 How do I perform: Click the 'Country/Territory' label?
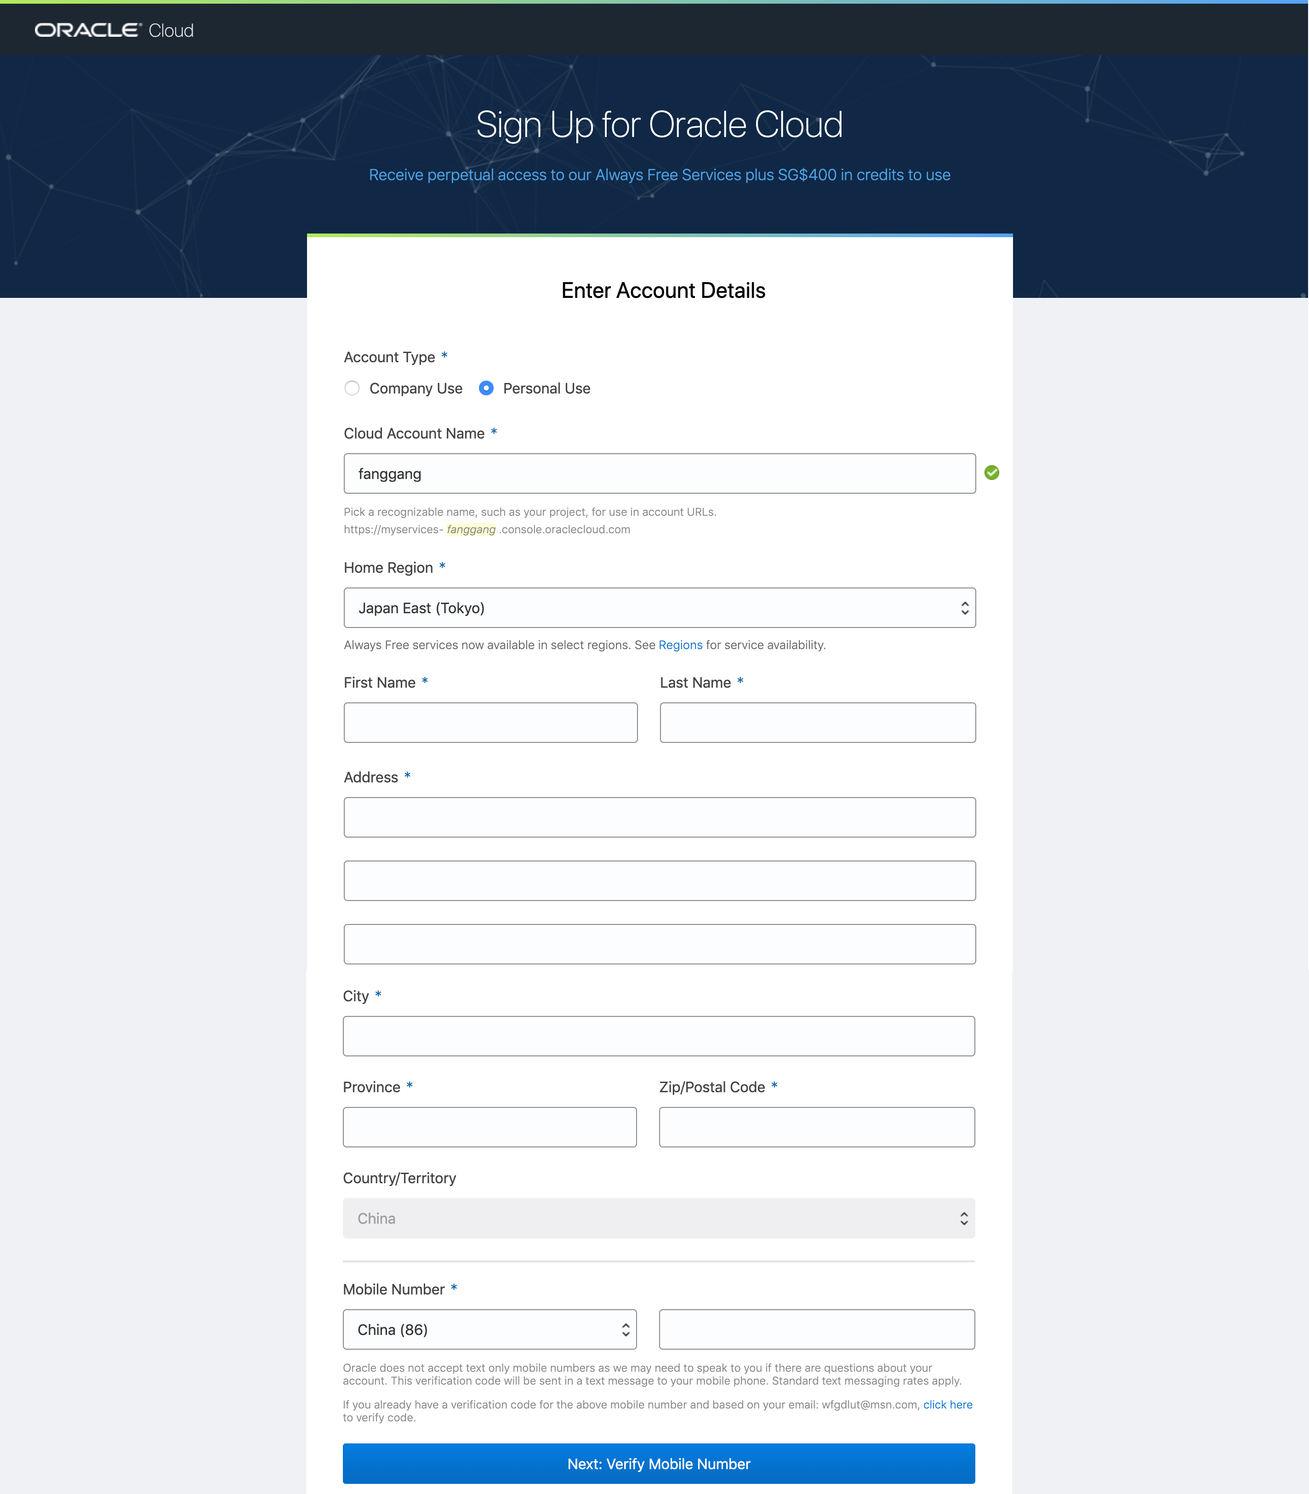pyautogui.click(x=399, y=1178)
